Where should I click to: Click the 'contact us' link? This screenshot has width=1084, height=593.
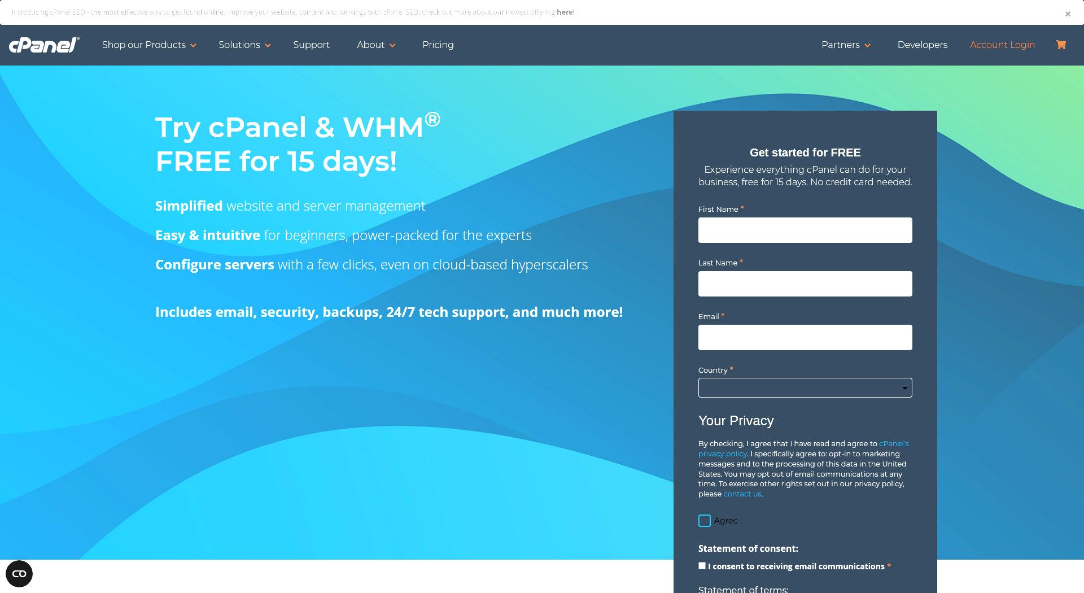(x=742, y=494)
